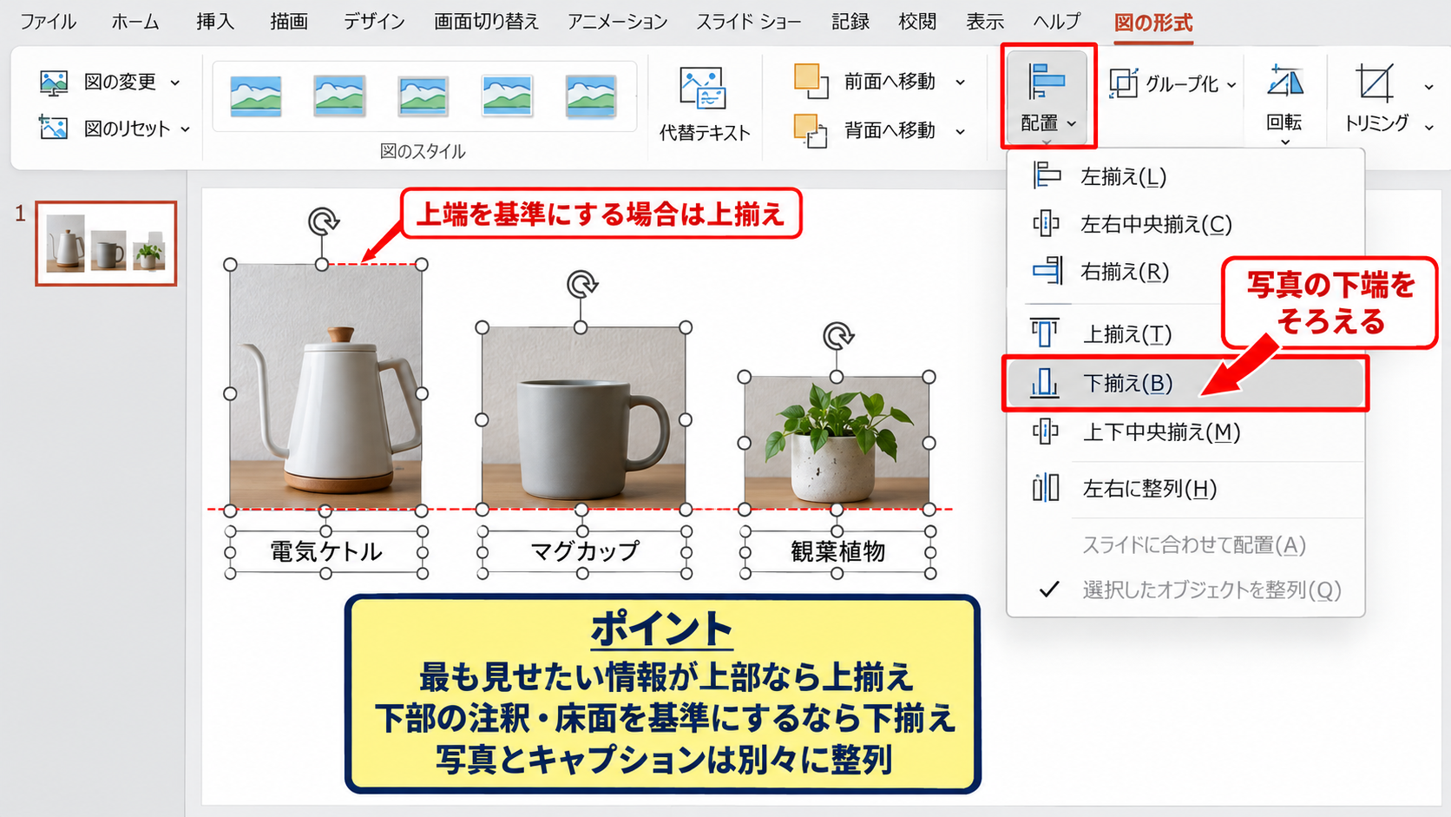Click the rotation handle above plant picture

point(837,335)
